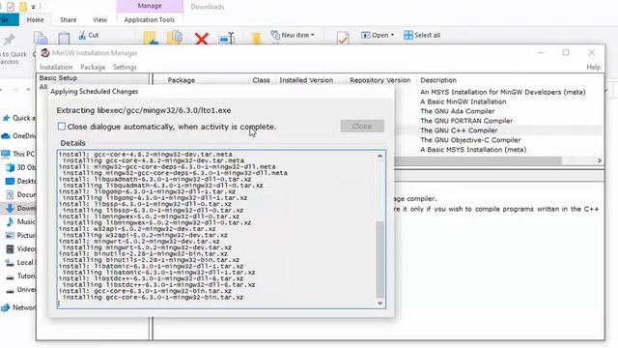Click the greyed Close button in dialog
Screen dimensions: 618x348
click(x=362, y=127)
